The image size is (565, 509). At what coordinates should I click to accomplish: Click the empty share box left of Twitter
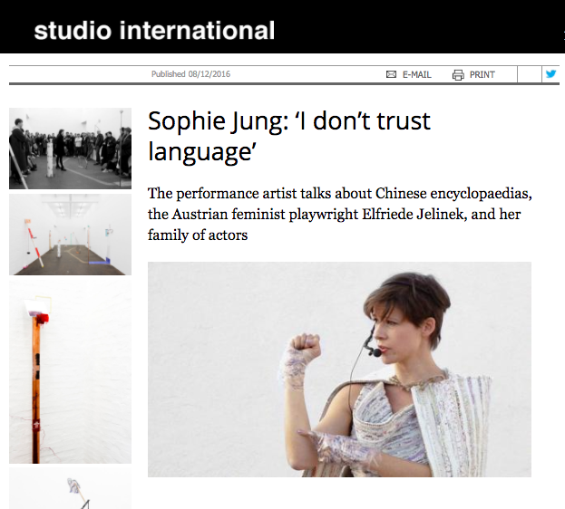point(530,74)
